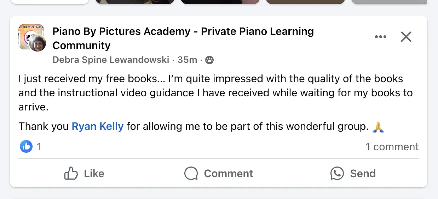The width and height of the screenshot is (438, 199).
Task: Click the group members privacy icon
Action: (209, 60)
